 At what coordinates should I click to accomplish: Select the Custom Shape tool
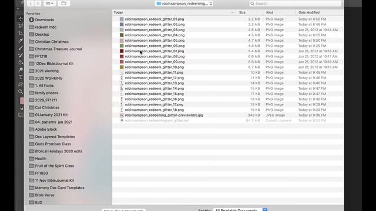pyautogui.click(x=21, y=84)
